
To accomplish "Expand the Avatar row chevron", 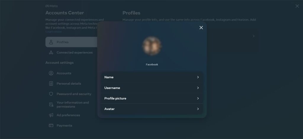I will tap(198, 109).
